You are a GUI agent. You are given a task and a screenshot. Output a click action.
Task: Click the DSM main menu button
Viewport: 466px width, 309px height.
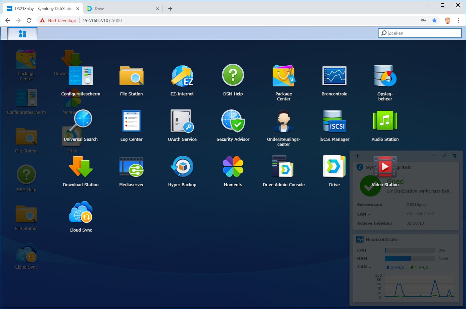(x=22, y=33)
